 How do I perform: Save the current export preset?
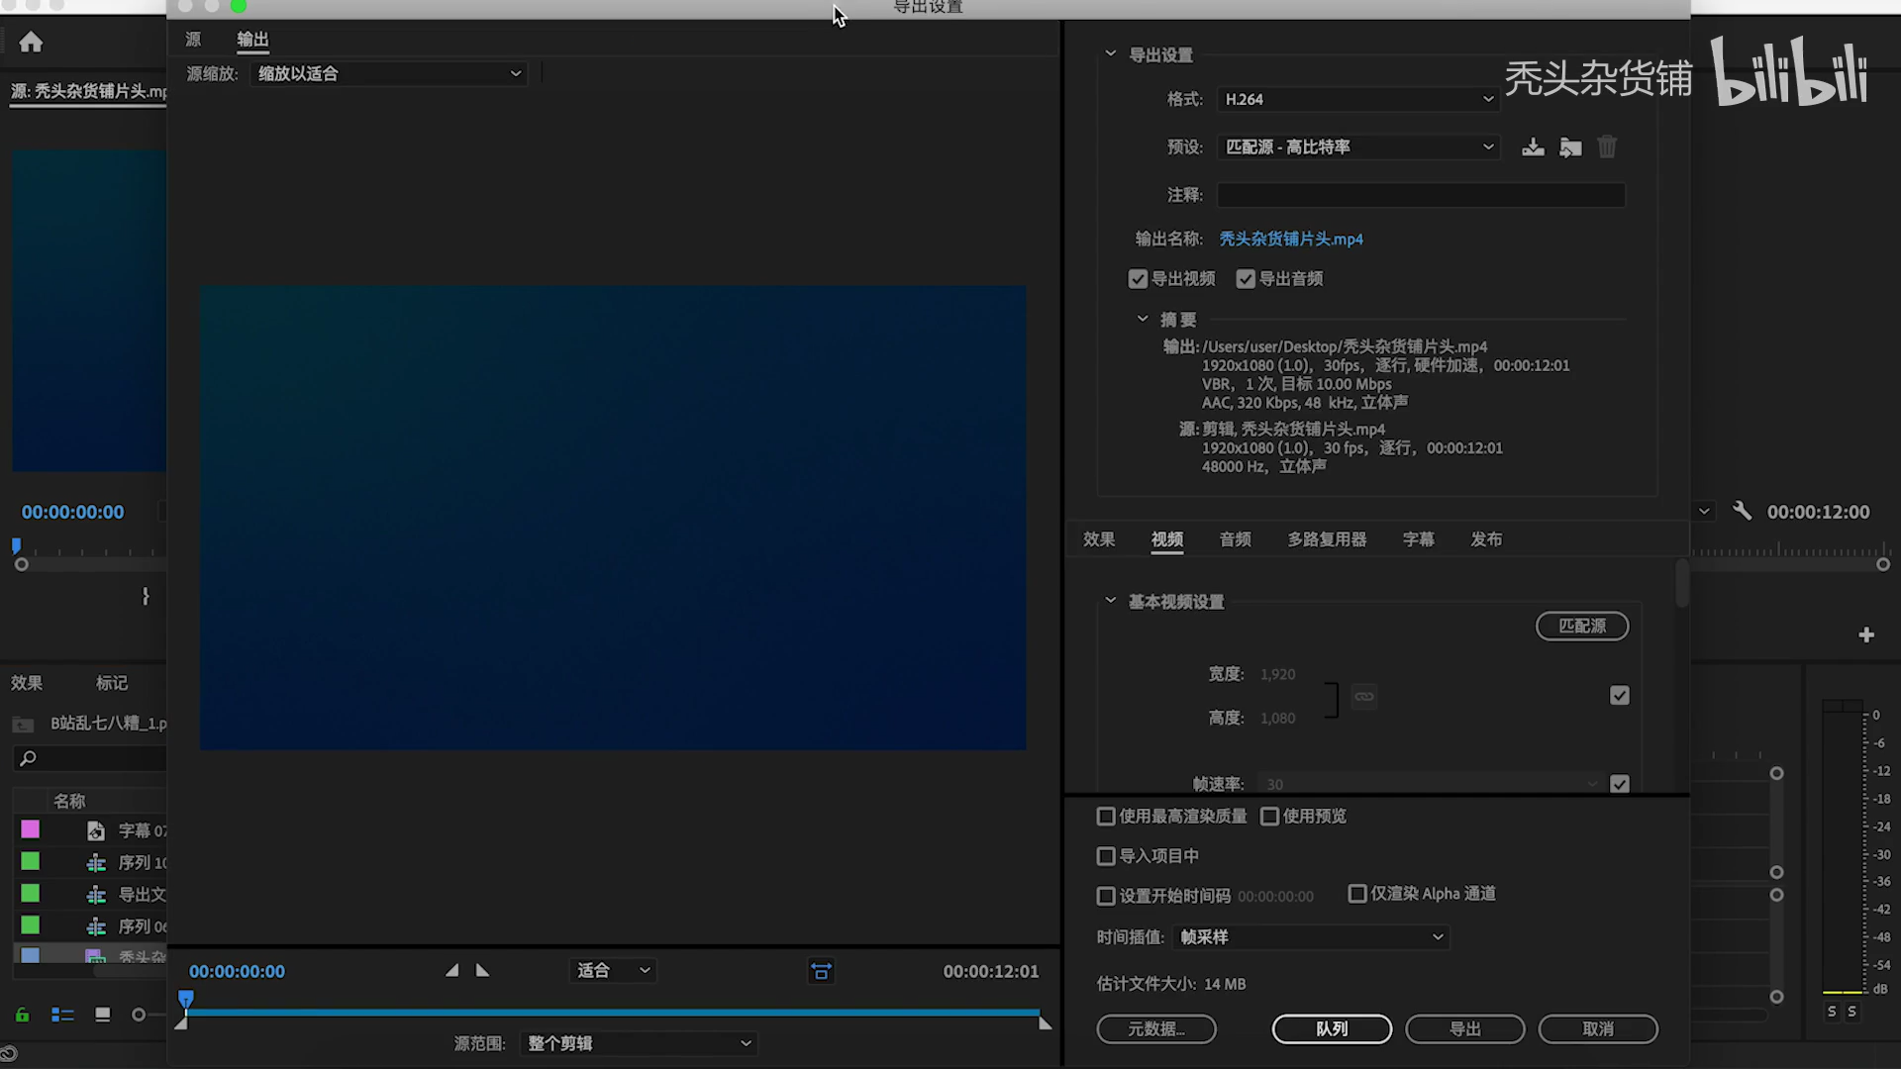tap(1533, 147)
